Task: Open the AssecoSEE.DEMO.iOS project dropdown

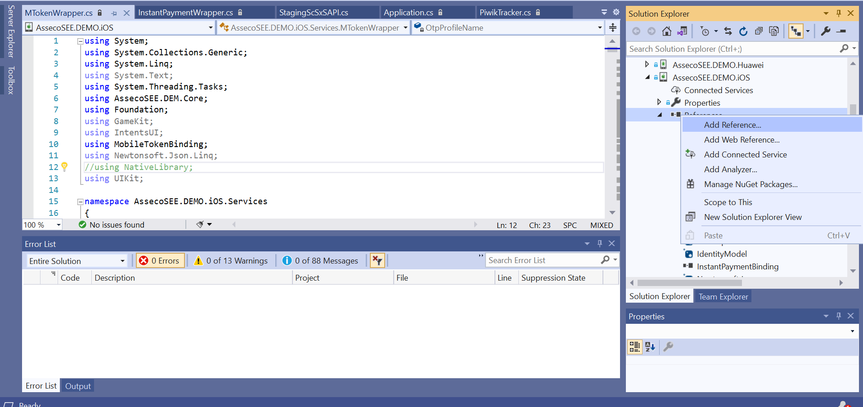Action: [210, 27]
